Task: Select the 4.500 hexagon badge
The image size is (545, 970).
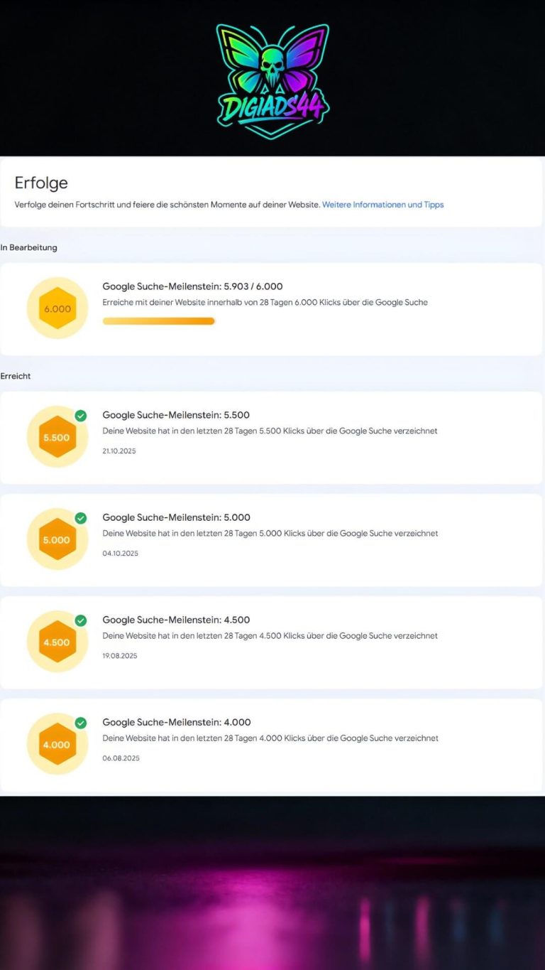Action: pyautogui.click(x=55, y=642)
